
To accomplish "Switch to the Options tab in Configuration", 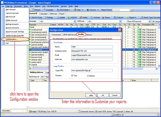I will 89,35.
